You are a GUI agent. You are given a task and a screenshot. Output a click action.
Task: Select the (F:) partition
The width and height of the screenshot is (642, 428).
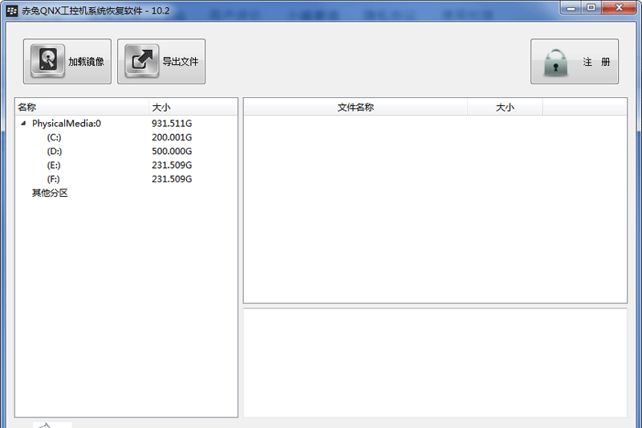[55, 179]
